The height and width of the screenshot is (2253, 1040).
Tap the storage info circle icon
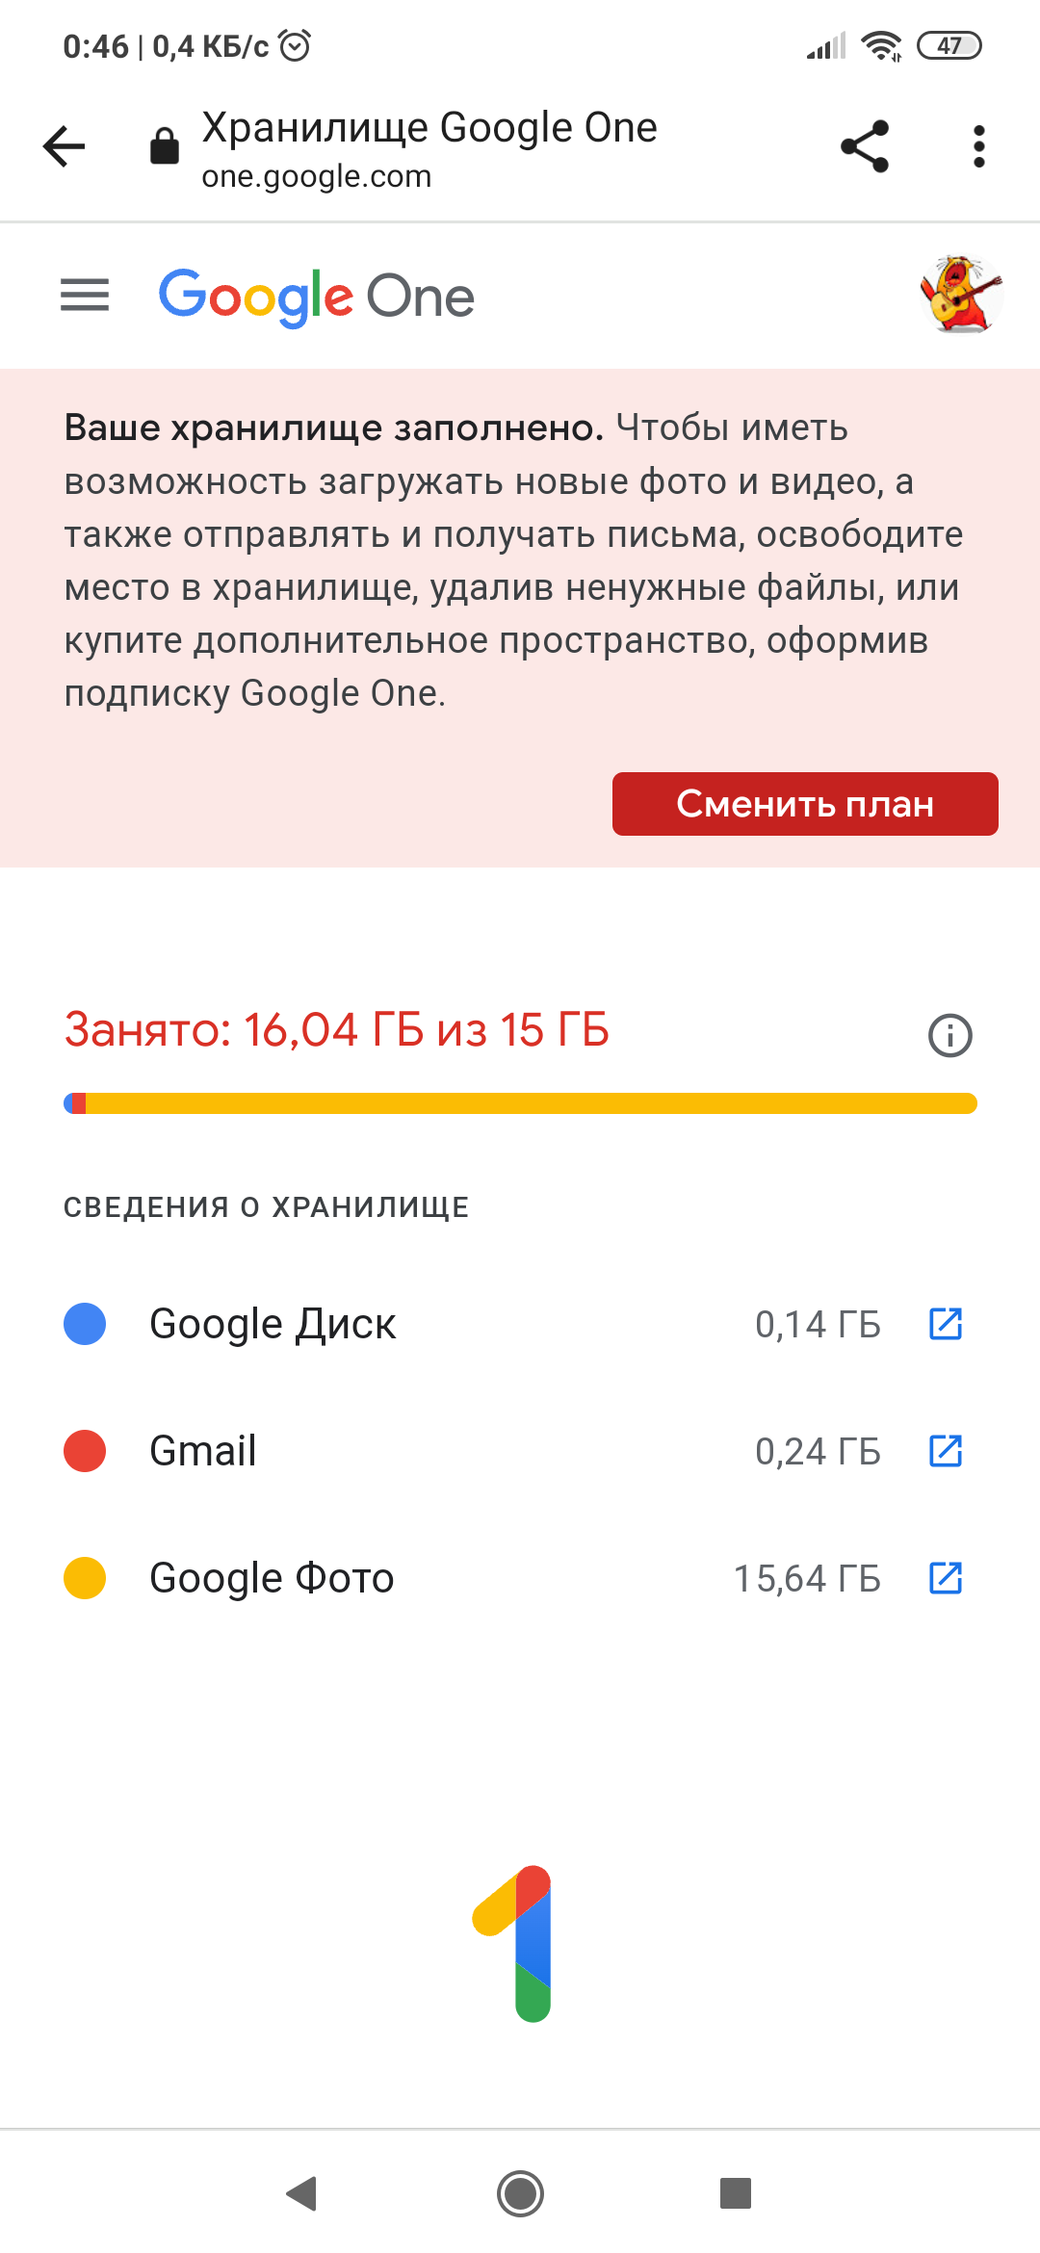click(949, 1035)
